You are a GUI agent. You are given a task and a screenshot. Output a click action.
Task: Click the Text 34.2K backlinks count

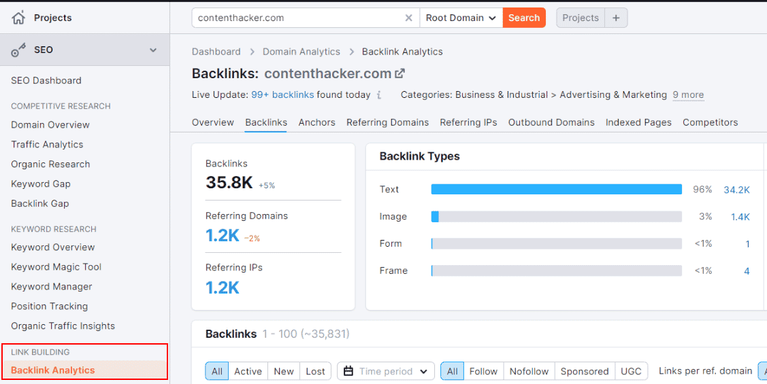[x=736, y=190]
